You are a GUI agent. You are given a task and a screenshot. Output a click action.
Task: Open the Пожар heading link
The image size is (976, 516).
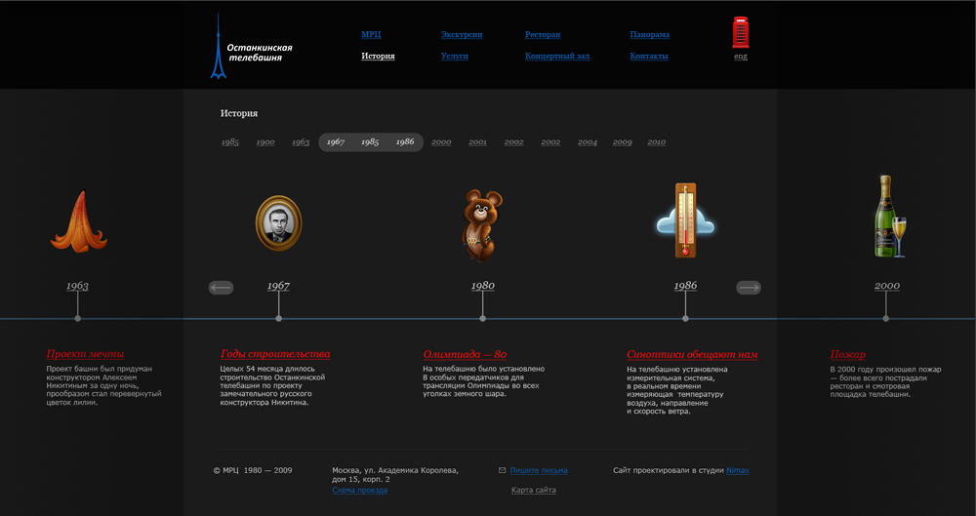(847, 355)
